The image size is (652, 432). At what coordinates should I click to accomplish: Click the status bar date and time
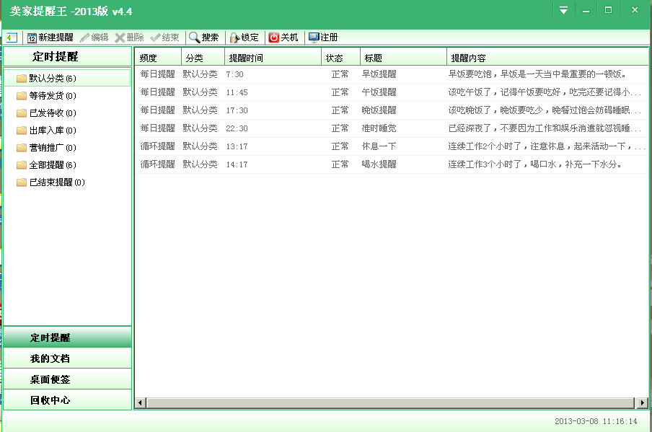click(x=596, y=421)
